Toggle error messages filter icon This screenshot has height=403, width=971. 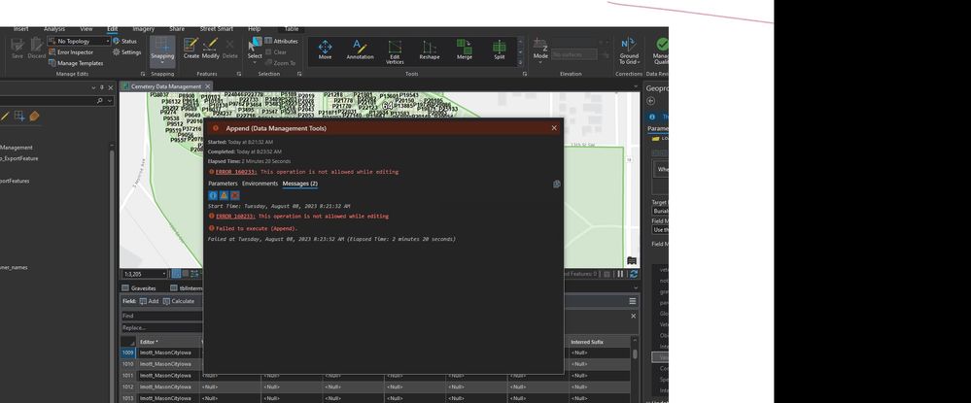234,195
